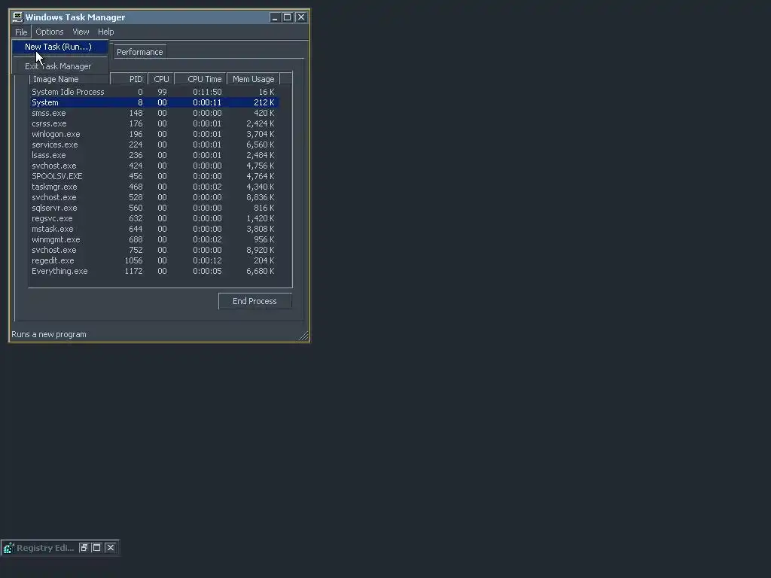
Task: Close the Windows Task Manager window
Action: [301, 17]
